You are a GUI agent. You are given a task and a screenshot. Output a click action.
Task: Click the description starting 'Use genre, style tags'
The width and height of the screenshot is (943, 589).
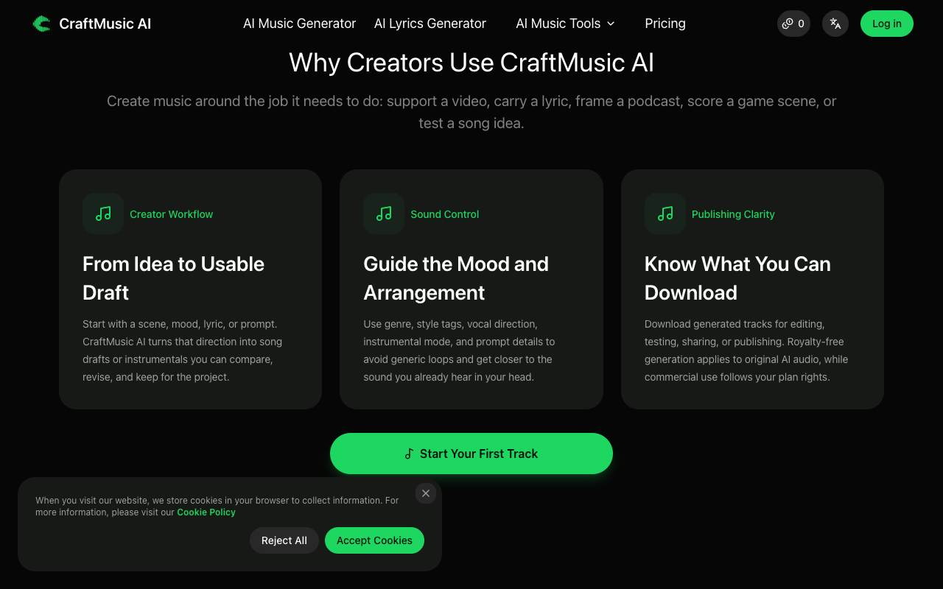459,350
